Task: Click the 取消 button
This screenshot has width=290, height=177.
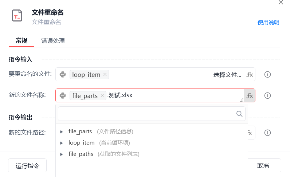Action: tap(263, 166)
